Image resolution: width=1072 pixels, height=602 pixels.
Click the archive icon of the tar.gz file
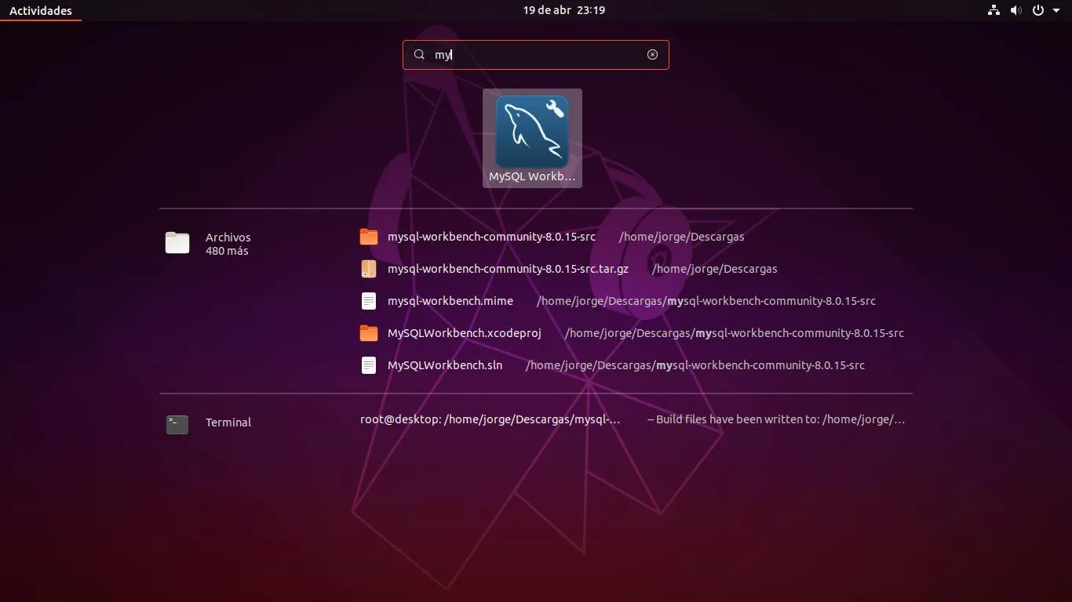point(369,269)
